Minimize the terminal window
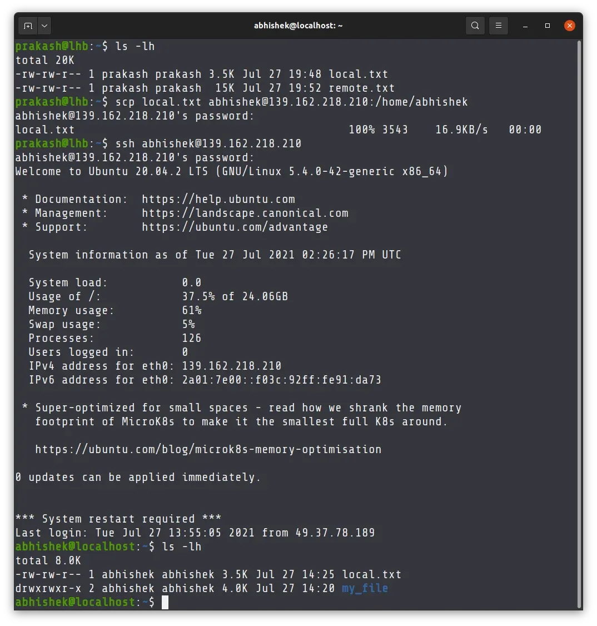 pos(525,26)
